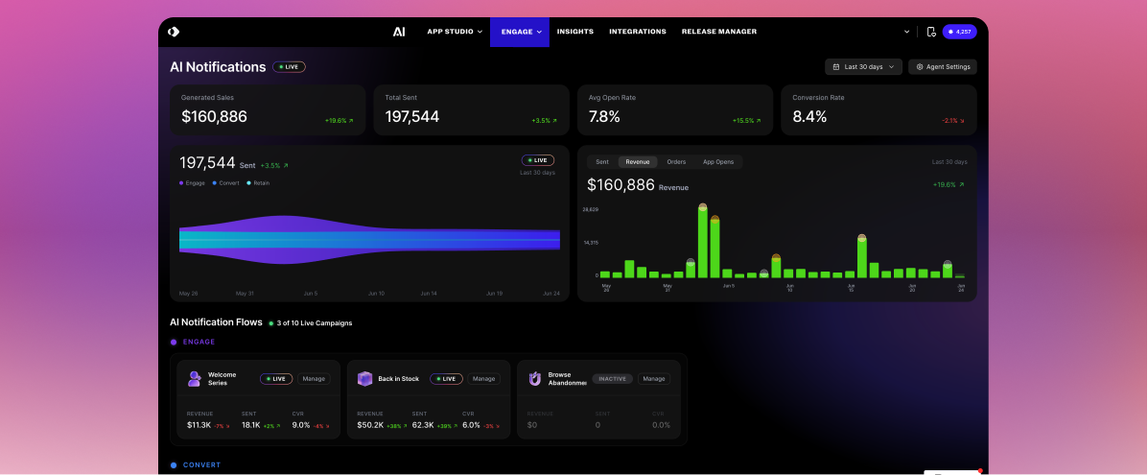Click the Generated Sales $160,886 card
1148x475 pixels.
(x=268, y=110)
